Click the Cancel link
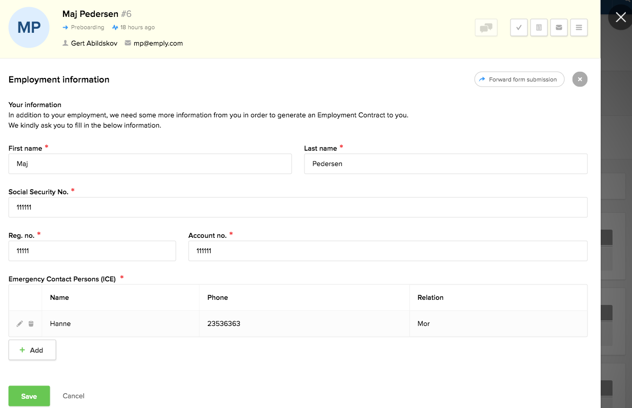Viewport: 632px width, 408px height. [x=73, y=396]
